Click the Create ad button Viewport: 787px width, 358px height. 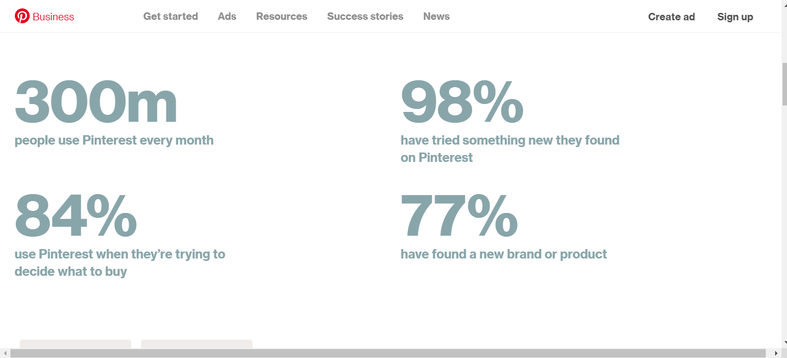tap(672, 17)
